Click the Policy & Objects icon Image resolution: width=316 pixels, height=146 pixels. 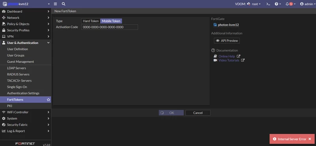[4, 24]
